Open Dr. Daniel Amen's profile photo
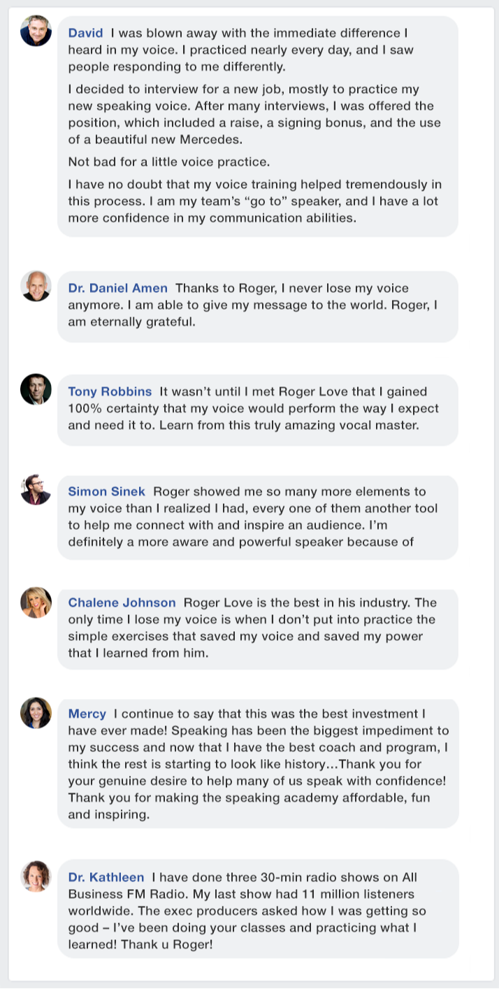Image resolution: width=499 pixels, height=989 pixels. tap(36, 286)
